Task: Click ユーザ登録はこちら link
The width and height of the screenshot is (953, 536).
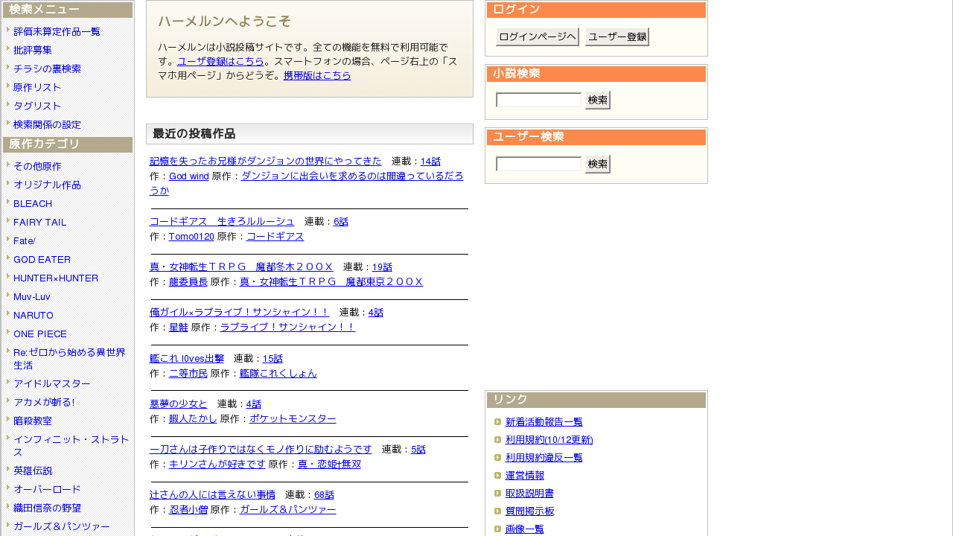Action: (x=220, y=61)
